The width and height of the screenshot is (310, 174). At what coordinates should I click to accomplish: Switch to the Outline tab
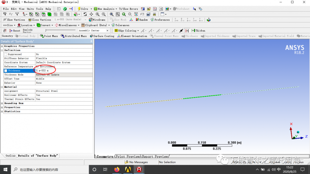(10, 156)
